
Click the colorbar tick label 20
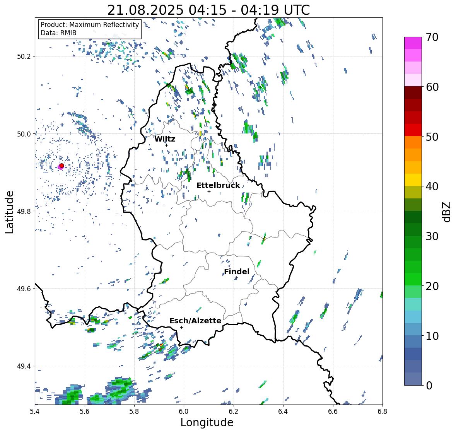[x=432, y=286]
